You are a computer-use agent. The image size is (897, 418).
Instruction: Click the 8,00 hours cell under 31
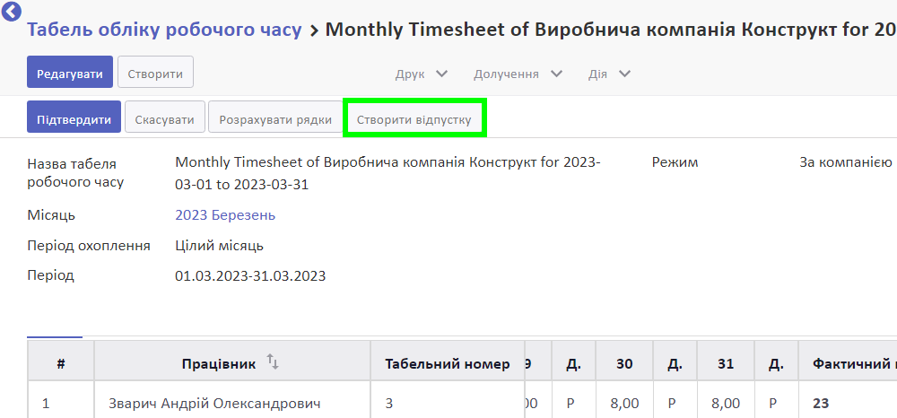click(x=726, y=404)
